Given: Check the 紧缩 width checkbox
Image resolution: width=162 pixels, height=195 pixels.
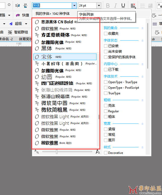Looking at the screenshot, I should 106,129.
